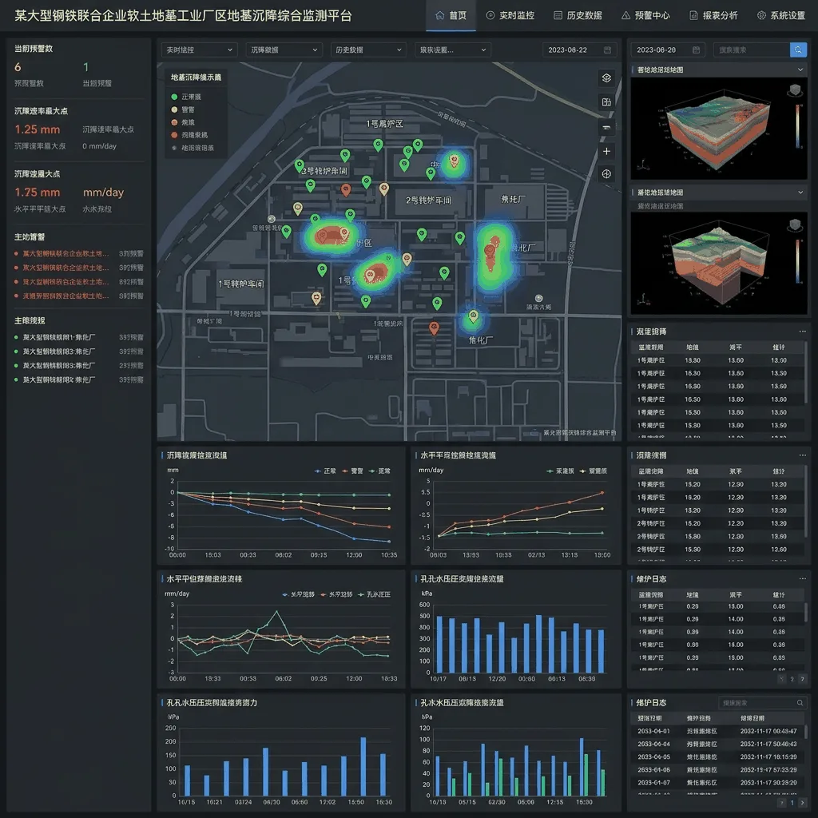Click page number 1 in the bottom log pagination
The height and width of the screenshot is (818, 818).
pos(792,803)
